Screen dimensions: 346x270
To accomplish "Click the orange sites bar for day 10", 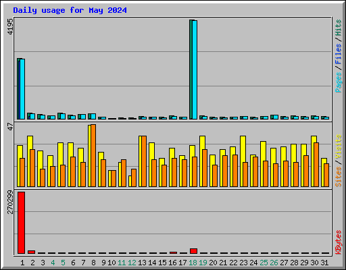I will click(114, 178).
